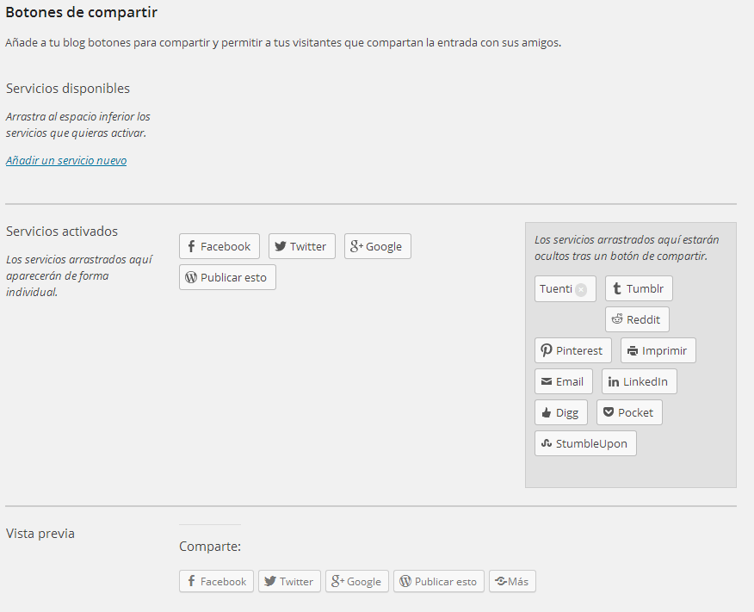Select the Tumblr label in hidden services
754x612 pixels.
(645, 288)
